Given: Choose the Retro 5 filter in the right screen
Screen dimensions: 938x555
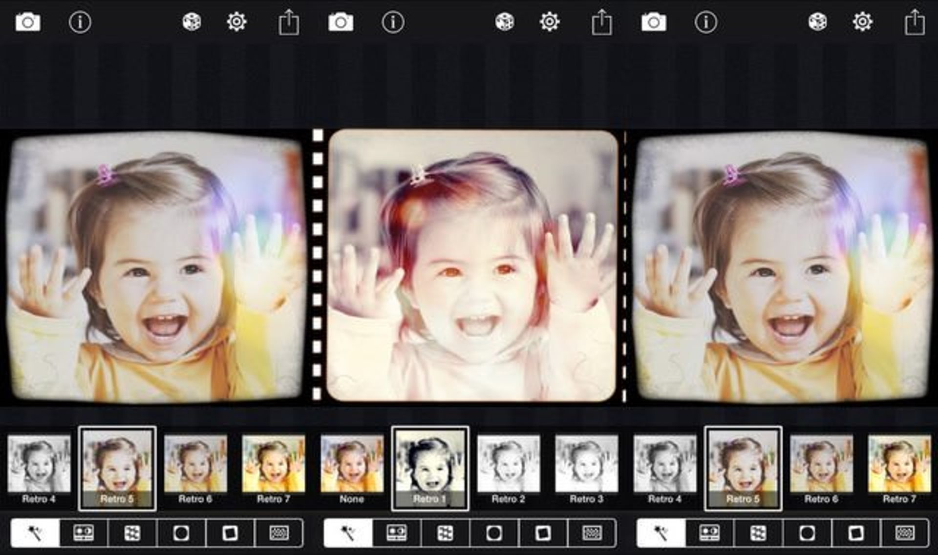Looking at the screenshot, I should 743,469.
